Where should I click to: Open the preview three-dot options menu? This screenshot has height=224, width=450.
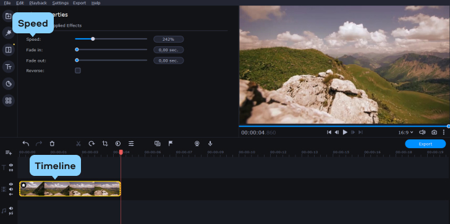click(444, 132)
